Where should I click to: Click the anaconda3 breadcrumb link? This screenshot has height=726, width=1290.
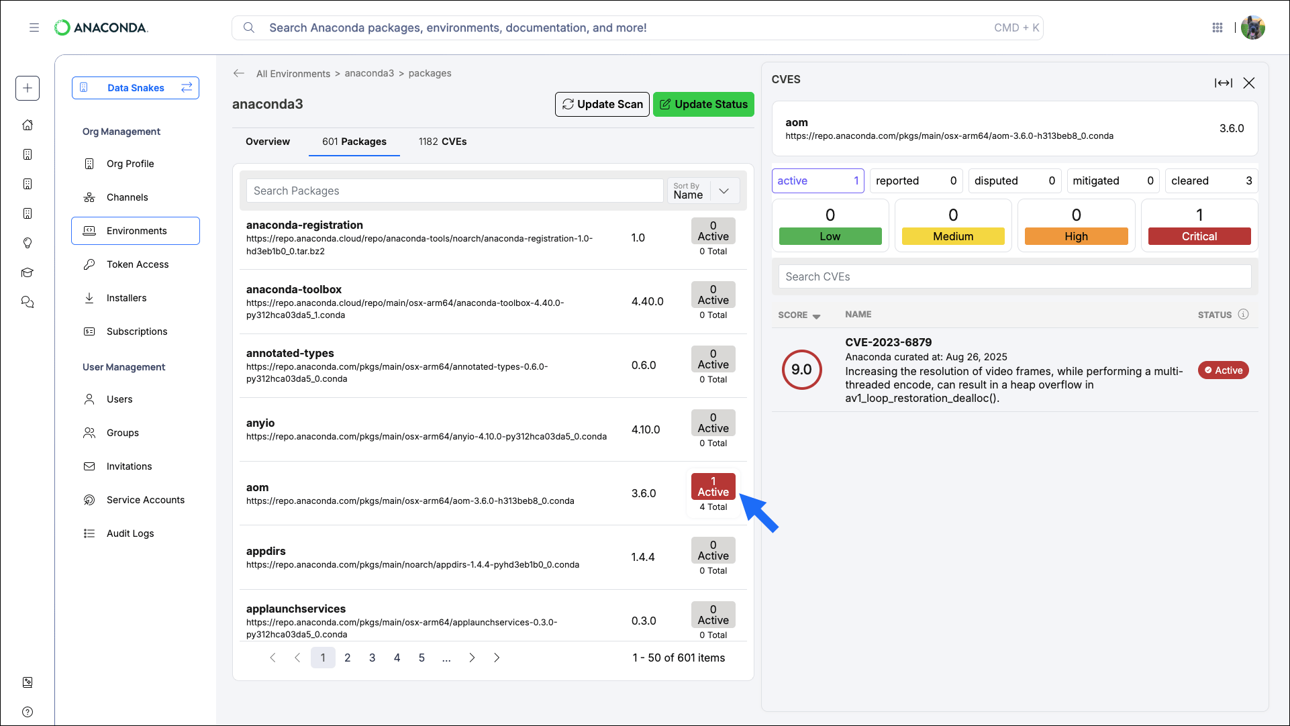coord(369,73)
